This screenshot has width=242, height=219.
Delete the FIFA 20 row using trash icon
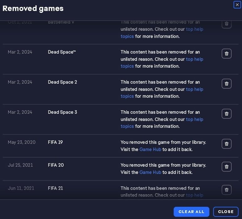coord(226,167)
